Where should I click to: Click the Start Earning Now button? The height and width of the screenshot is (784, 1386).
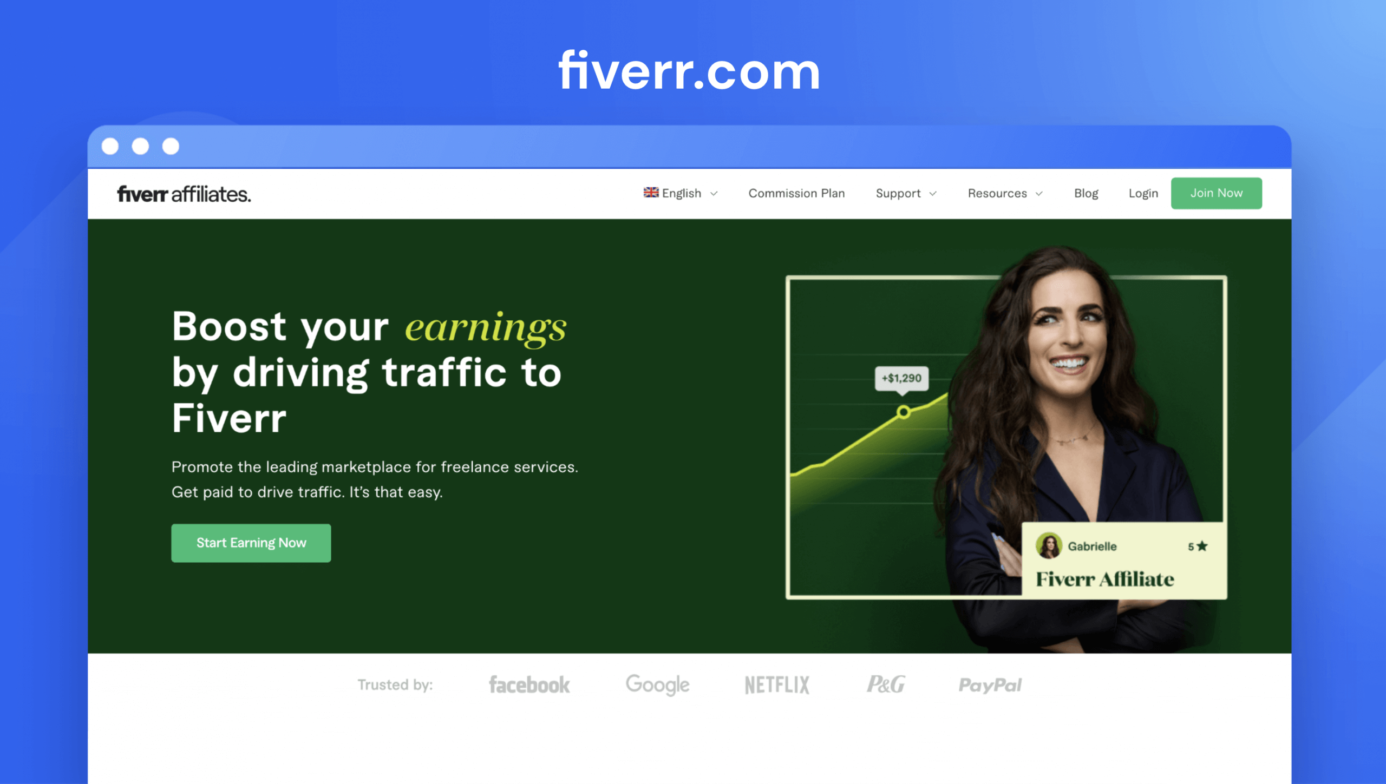pos(250,542)
